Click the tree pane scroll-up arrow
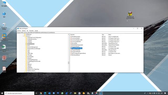This screenshot has height=95, width=168. tap(69, 35)
